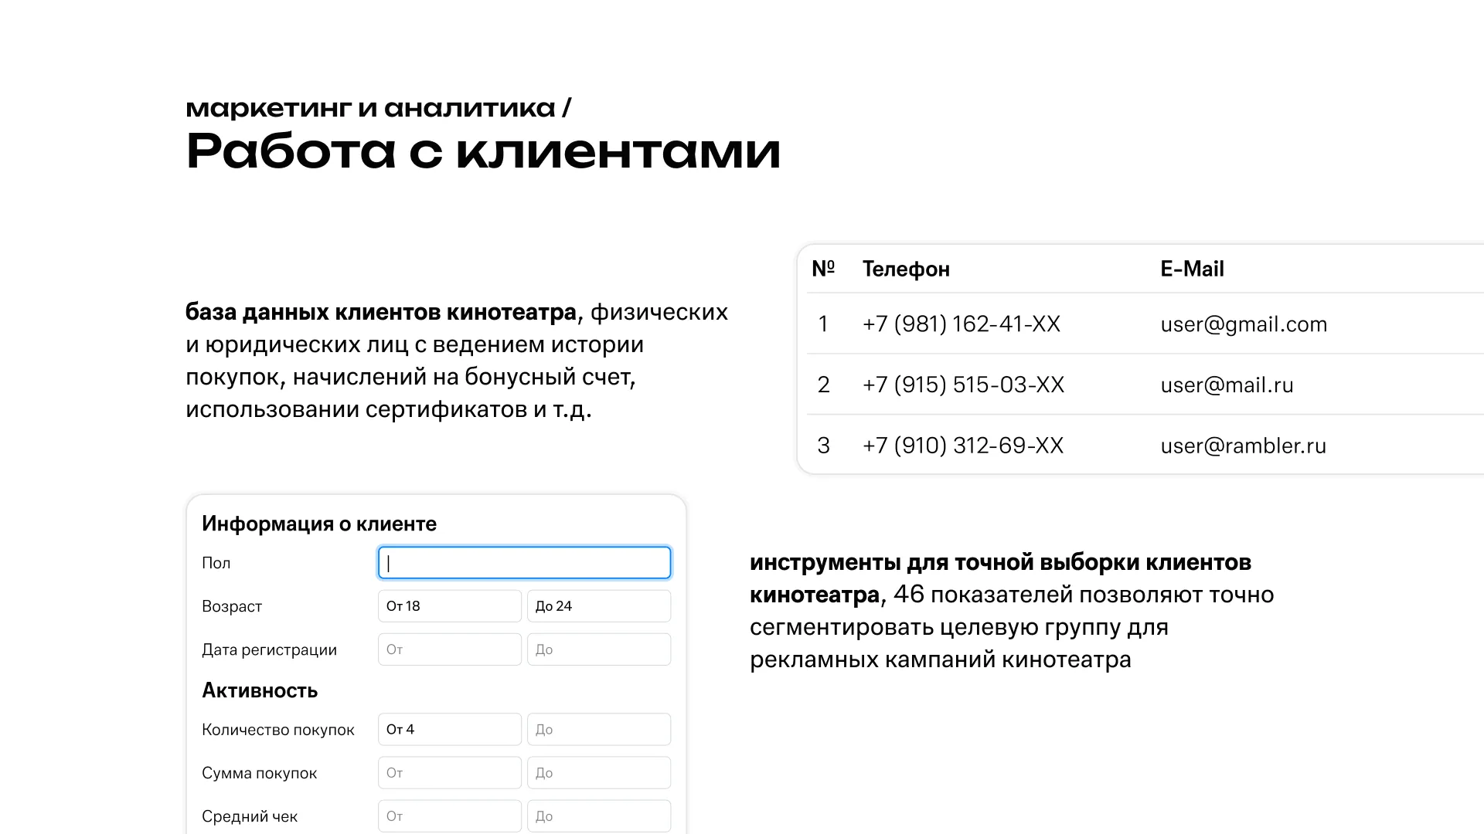Click row number 3 cell
Screen dimensions: 1484x834
tap(823, 446)
